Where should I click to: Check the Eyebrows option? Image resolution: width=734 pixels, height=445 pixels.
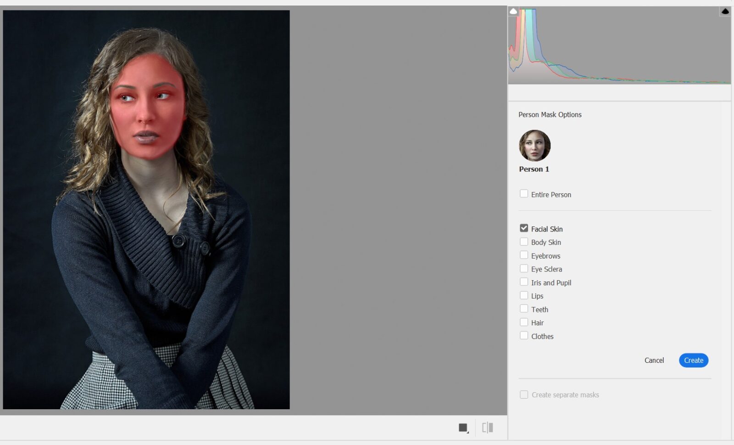[x=524, y=254]
